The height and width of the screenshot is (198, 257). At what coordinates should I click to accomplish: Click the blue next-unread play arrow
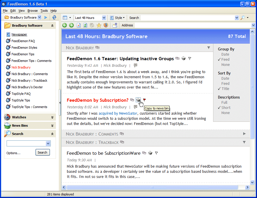click(x=46, y=17)
